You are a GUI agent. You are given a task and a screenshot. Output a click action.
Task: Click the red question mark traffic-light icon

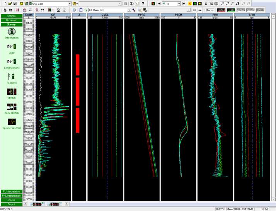(153, 3)
